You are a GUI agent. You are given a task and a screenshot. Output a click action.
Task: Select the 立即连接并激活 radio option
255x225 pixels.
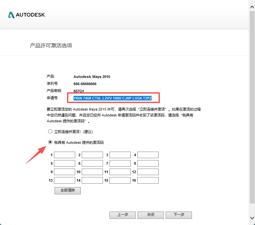(50, 131)
